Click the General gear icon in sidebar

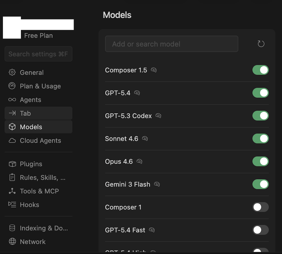point(12,72)
